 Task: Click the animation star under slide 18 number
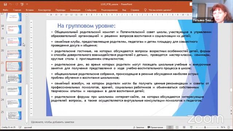3,29
